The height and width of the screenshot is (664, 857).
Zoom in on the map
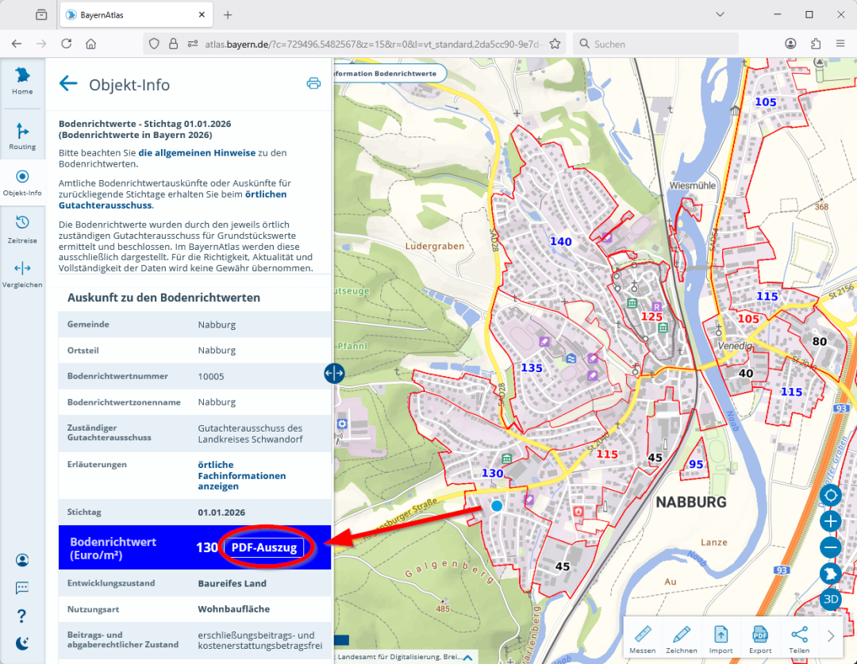831,521
